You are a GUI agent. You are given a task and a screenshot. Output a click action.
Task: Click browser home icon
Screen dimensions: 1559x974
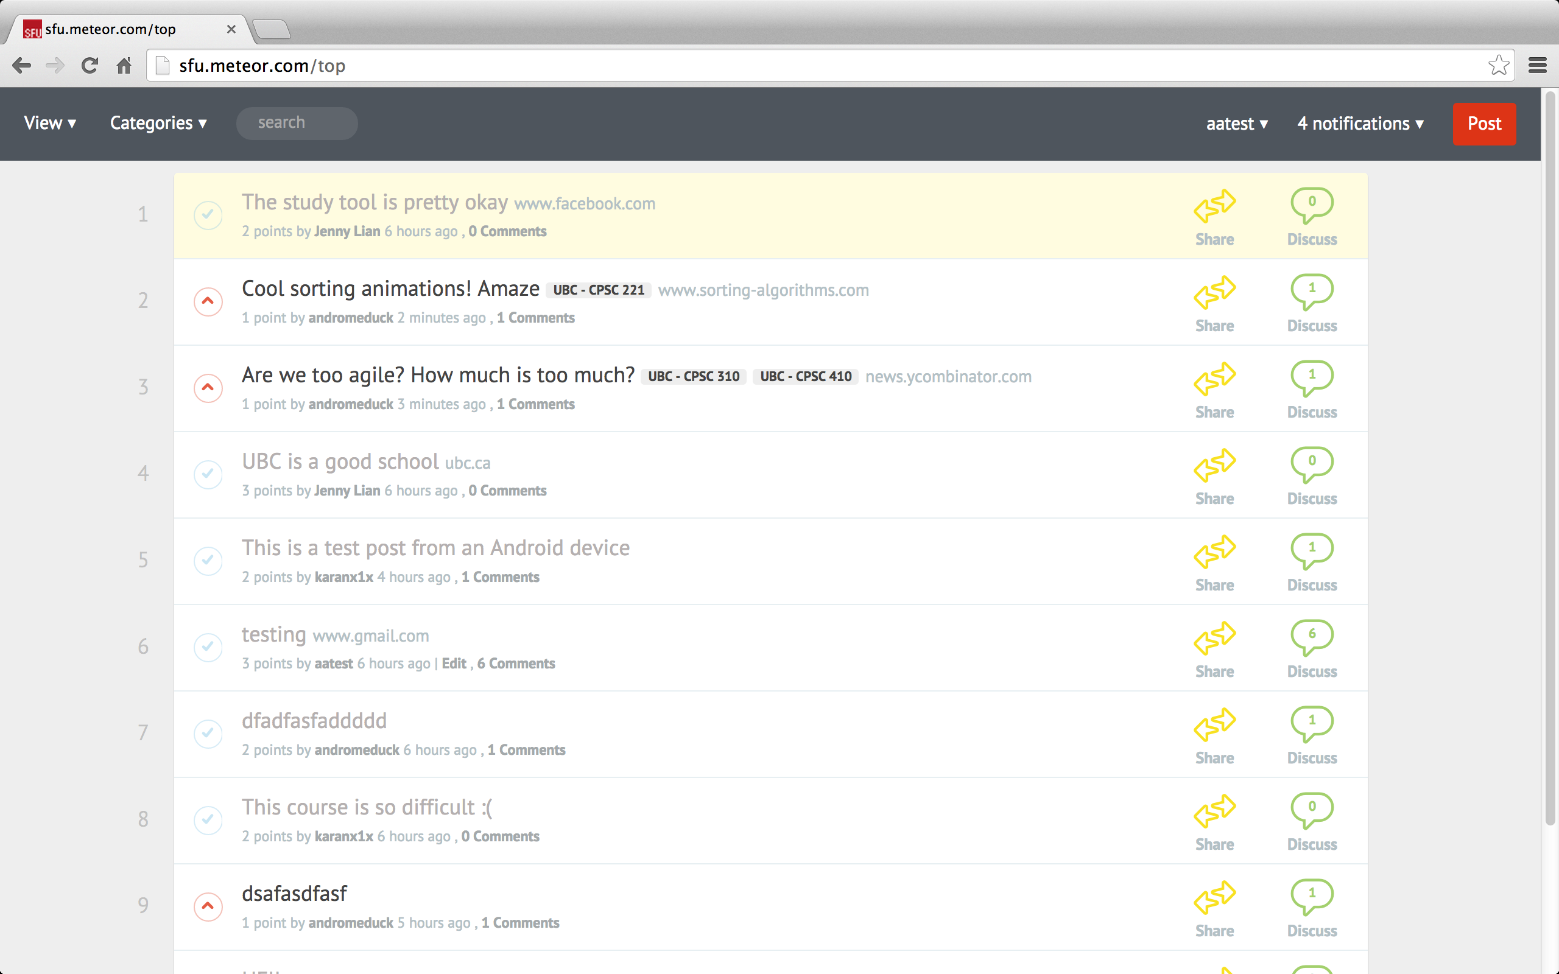[124, 66]
